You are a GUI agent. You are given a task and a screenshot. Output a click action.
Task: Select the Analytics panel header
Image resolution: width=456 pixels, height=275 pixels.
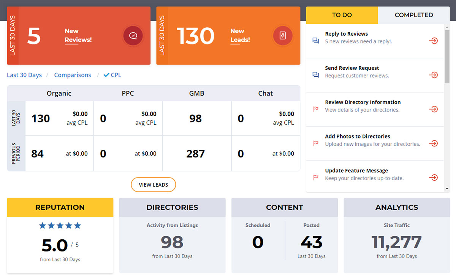[396, 207]
